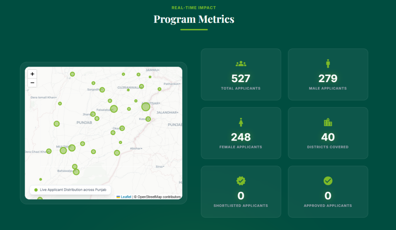Click the Live Applicant Distribution legend
The height and width of the screenshot is (230, 396).
[x=73, y=190]
